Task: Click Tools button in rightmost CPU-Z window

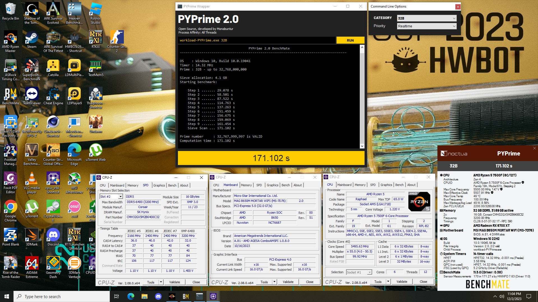Action: click(378, 282)
